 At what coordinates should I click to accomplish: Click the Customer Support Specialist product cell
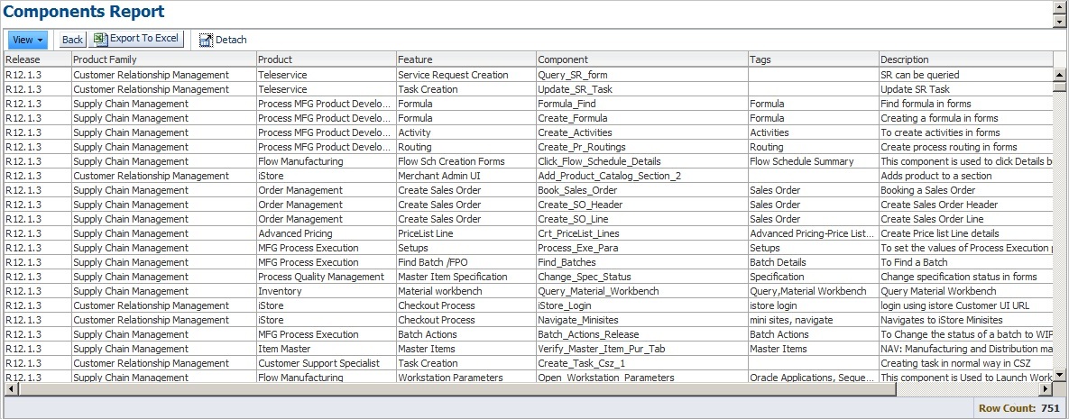(327, 363)
